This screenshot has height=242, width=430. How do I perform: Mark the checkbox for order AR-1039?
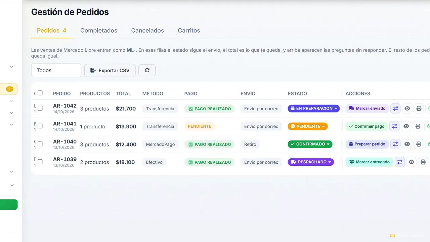(x=40, y=162)
